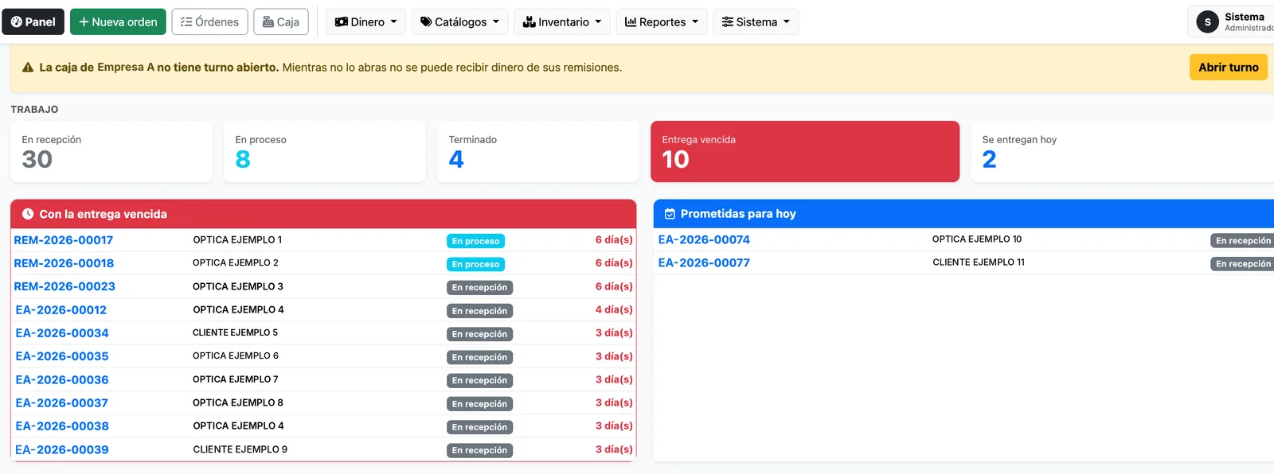Click the Panel dashboard icon
Viewport: 1274px width, 474px height.
point(16,22)
